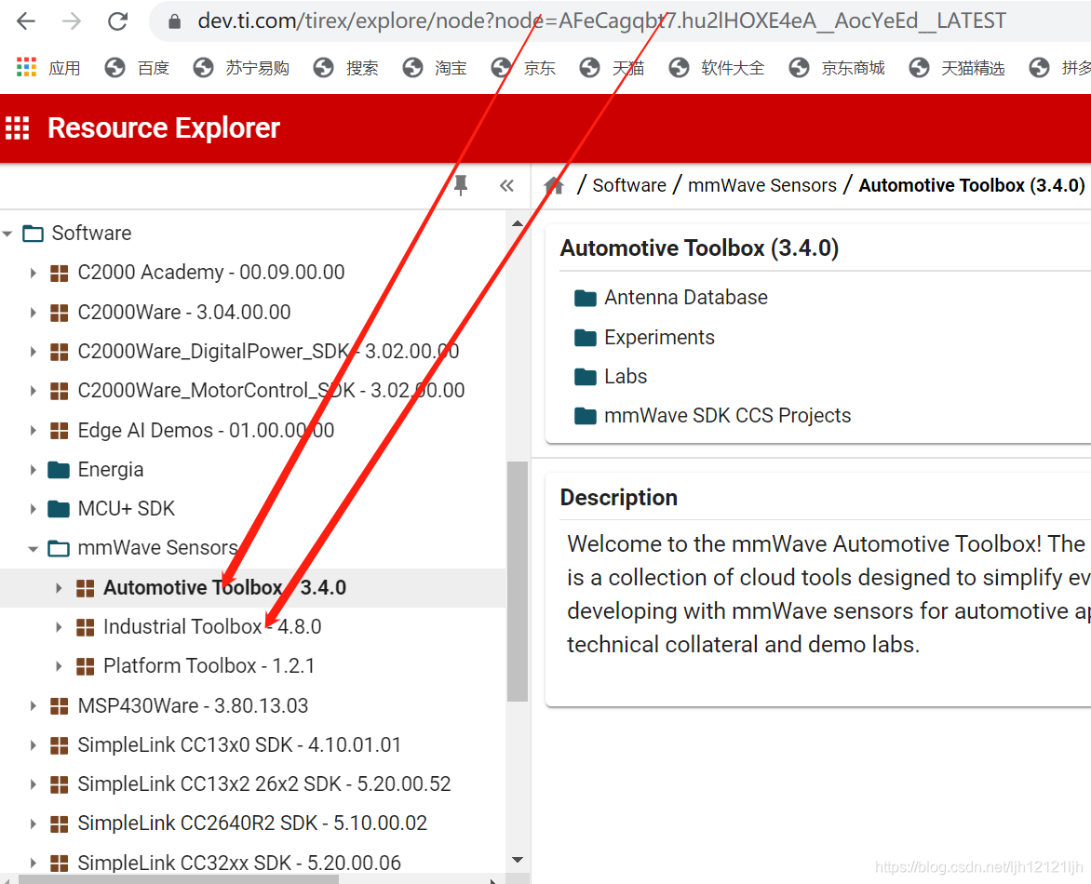1091x884 pixels.
Task: Expand the Energia folder node
Action: coord(33,470)
